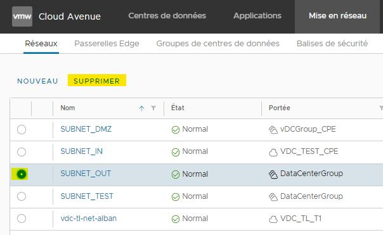383x235 pixels.
Task: Switch to Groupes de centres de données tab
Action: (218, 44)
